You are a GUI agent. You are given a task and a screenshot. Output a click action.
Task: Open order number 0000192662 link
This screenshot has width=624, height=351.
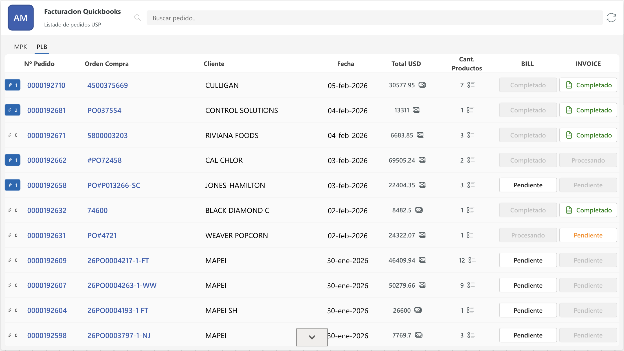(47, 160)
